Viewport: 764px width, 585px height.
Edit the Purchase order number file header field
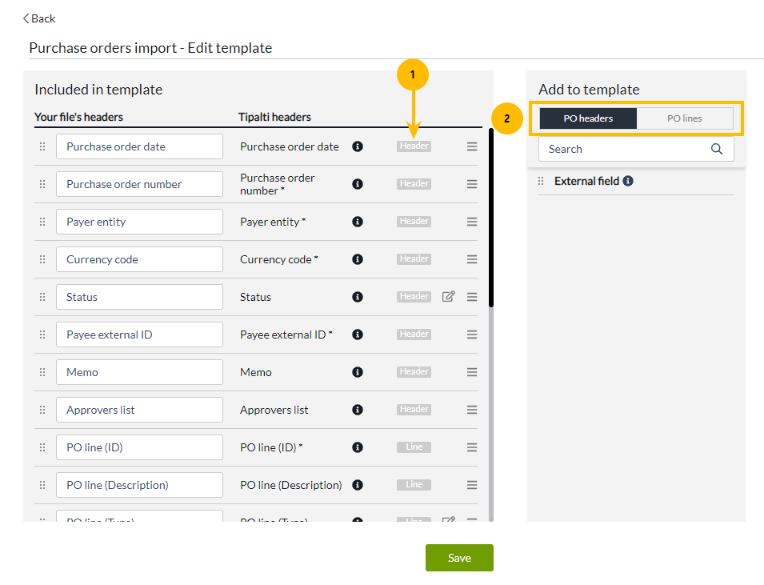139,184
